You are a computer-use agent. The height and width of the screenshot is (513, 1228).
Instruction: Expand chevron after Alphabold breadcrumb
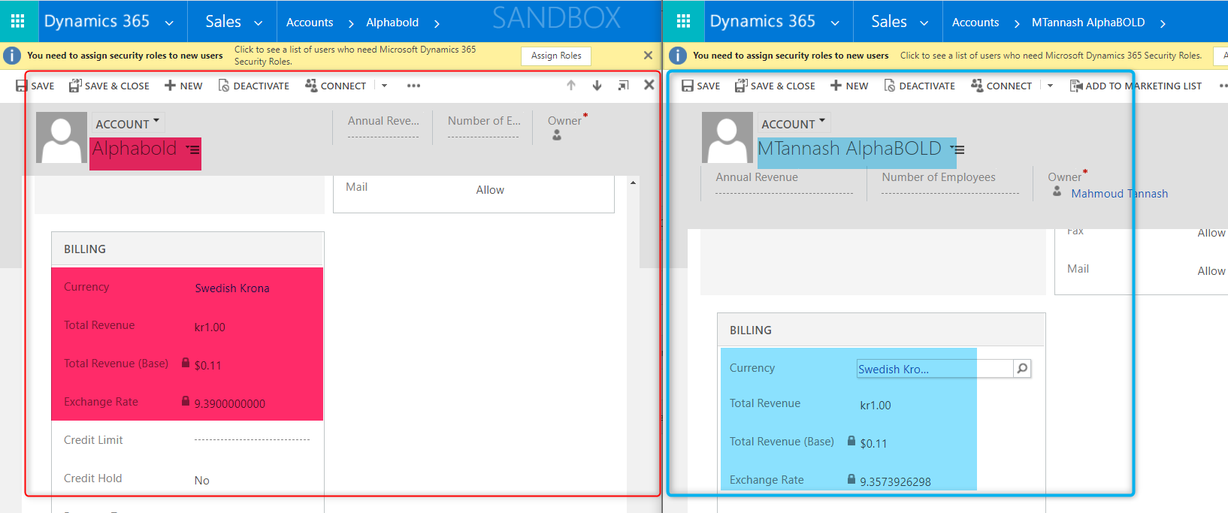point(437,23)
